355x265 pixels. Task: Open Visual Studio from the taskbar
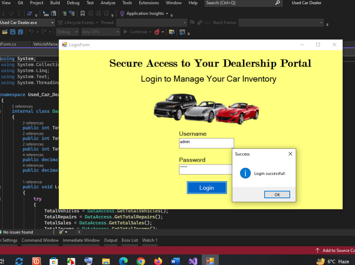[x=193, y=261]
